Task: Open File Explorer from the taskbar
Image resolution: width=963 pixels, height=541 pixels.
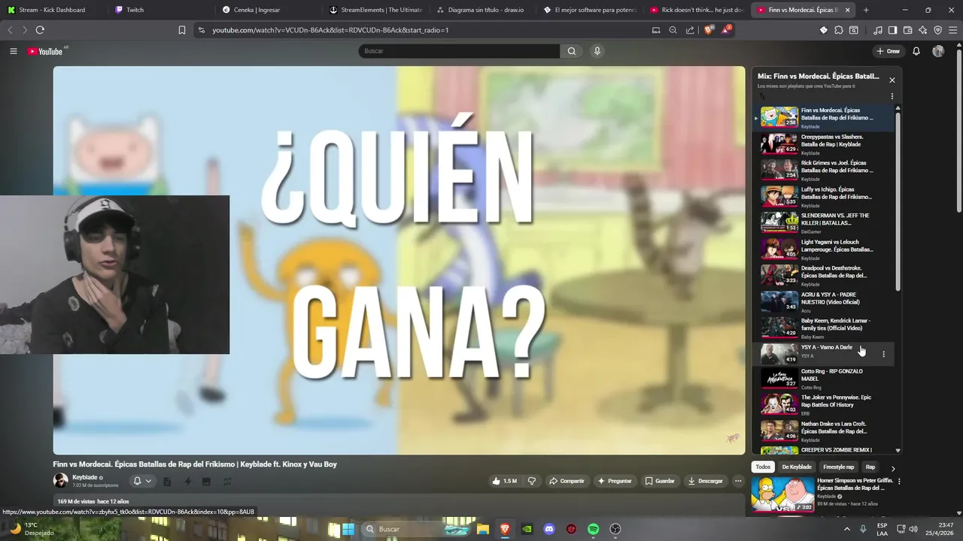Action: pos(483,529)
